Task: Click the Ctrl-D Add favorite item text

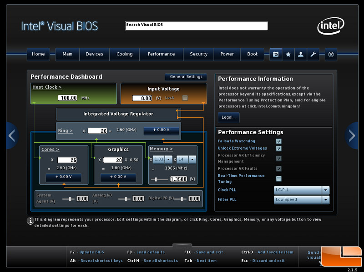Action: (x=267, y=252)
